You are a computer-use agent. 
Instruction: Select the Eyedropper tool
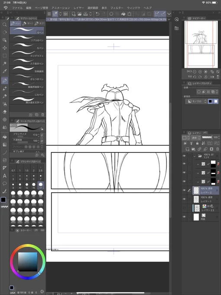pos(4,71)
